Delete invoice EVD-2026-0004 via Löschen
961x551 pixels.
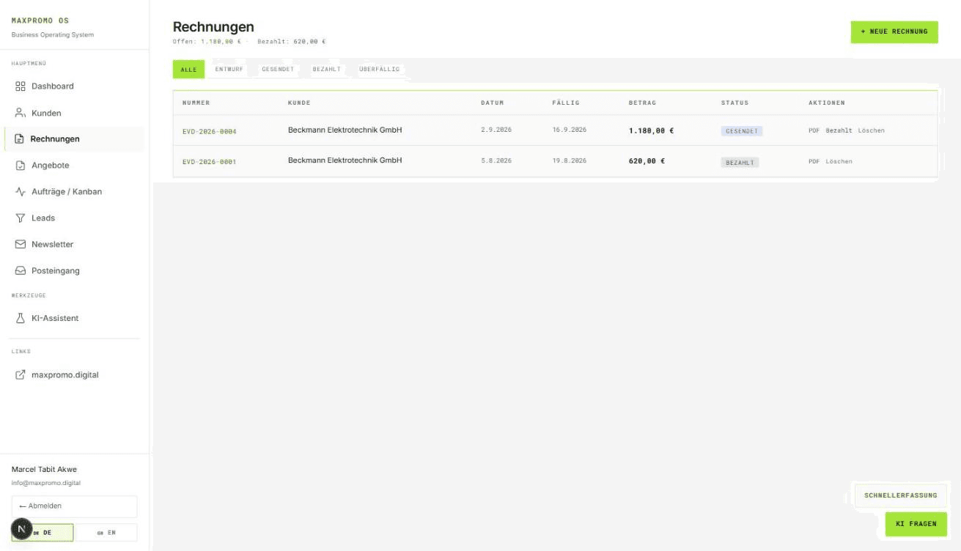pos(871,130)
